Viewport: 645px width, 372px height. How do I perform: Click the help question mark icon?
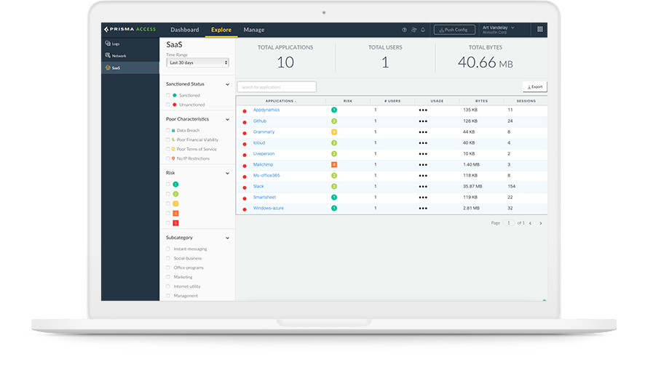pyautogui.click(x=405, y=30)
